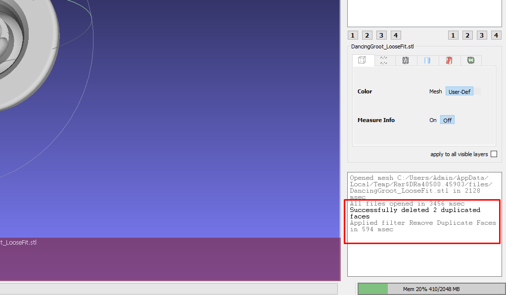Screen dimensions: 506x295
Task: Open the Wireframe render tab
Action: coord(406,60)
